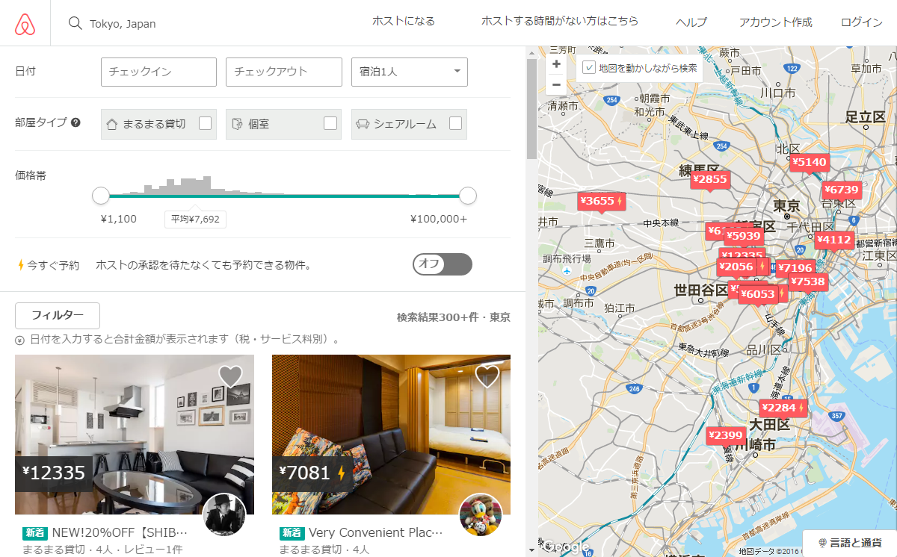
Task: Click the ¥12335 price label on photo
Action: point(55,473)
